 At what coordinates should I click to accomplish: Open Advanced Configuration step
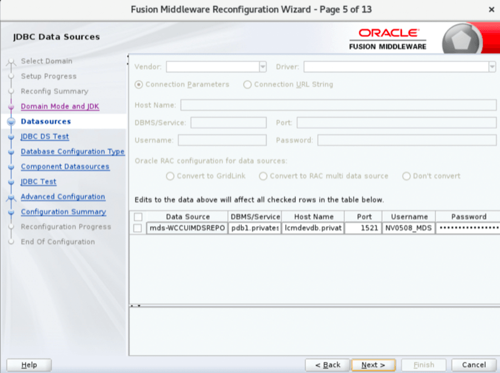(63, 197)
